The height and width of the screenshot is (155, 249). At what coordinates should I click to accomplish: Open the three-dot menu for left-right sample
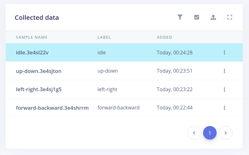click(224, 90)
